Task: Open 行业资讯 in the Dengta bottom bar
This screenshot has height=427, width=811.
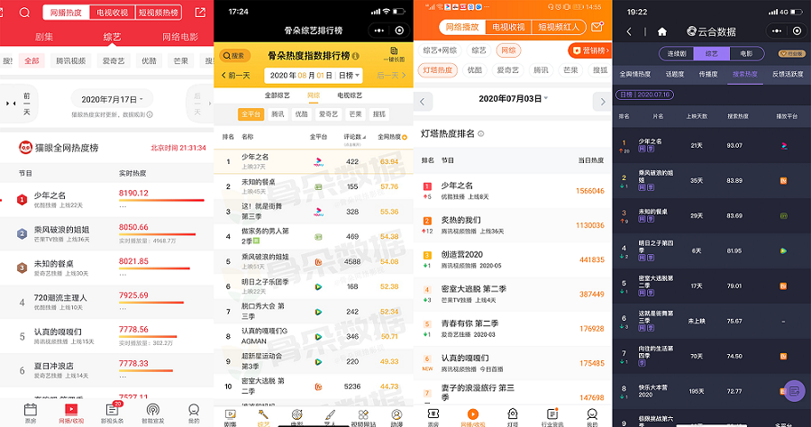Action: 551,417
